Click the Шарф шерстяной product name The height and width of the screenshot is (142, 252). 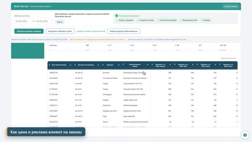pos(130,100)
